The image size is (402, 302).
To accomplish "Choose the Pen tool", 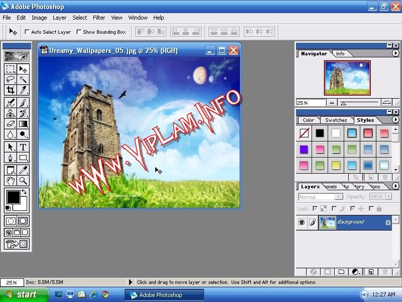I will pos(11,158).
